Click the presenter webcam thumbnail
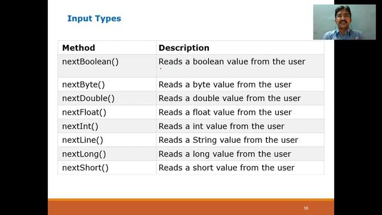This screenshot has width=382, height=215. pyautogui.click(x=344, y=22)
